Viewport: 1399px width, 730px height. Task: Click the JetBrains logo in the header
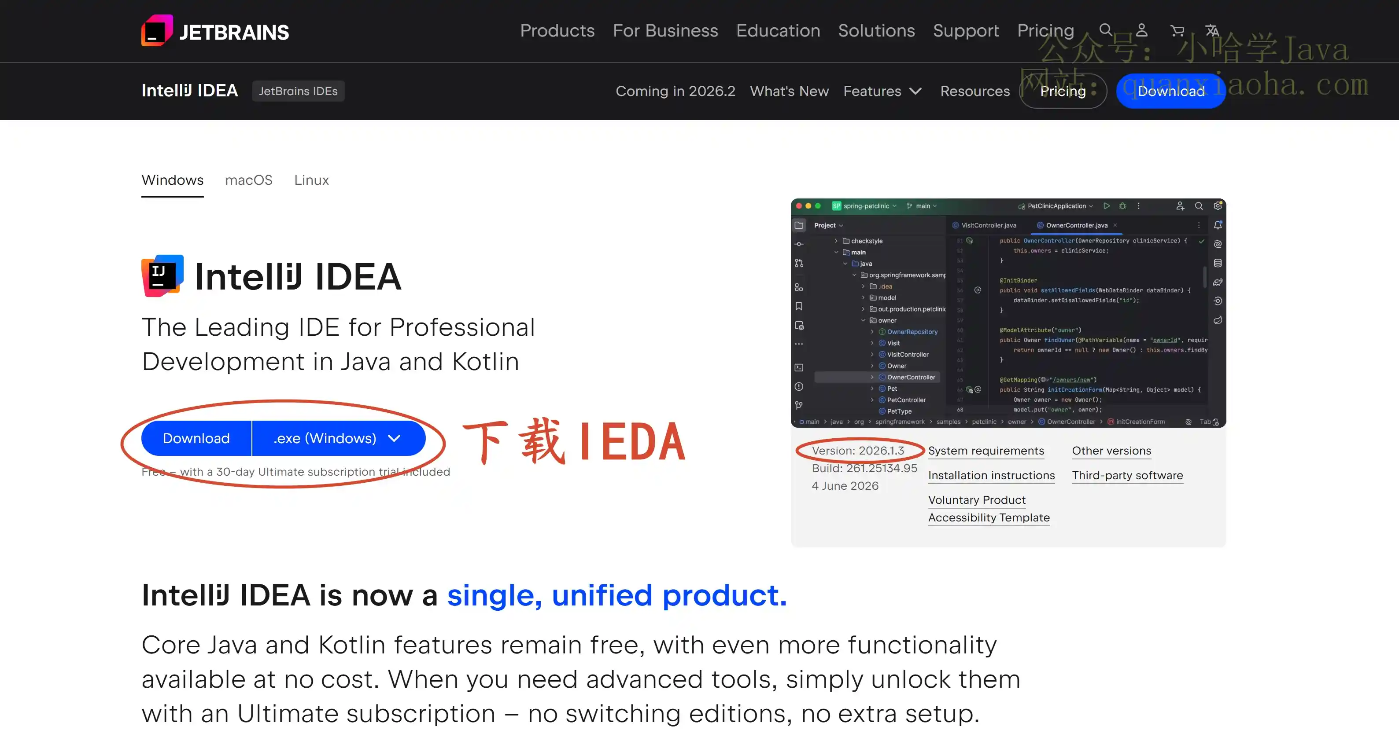coord(215,31)
